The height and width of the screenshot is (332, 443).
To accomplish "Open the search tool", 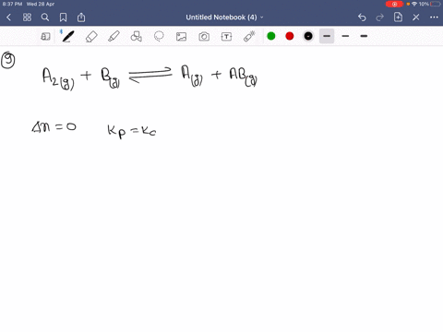I will pos(45,18).
